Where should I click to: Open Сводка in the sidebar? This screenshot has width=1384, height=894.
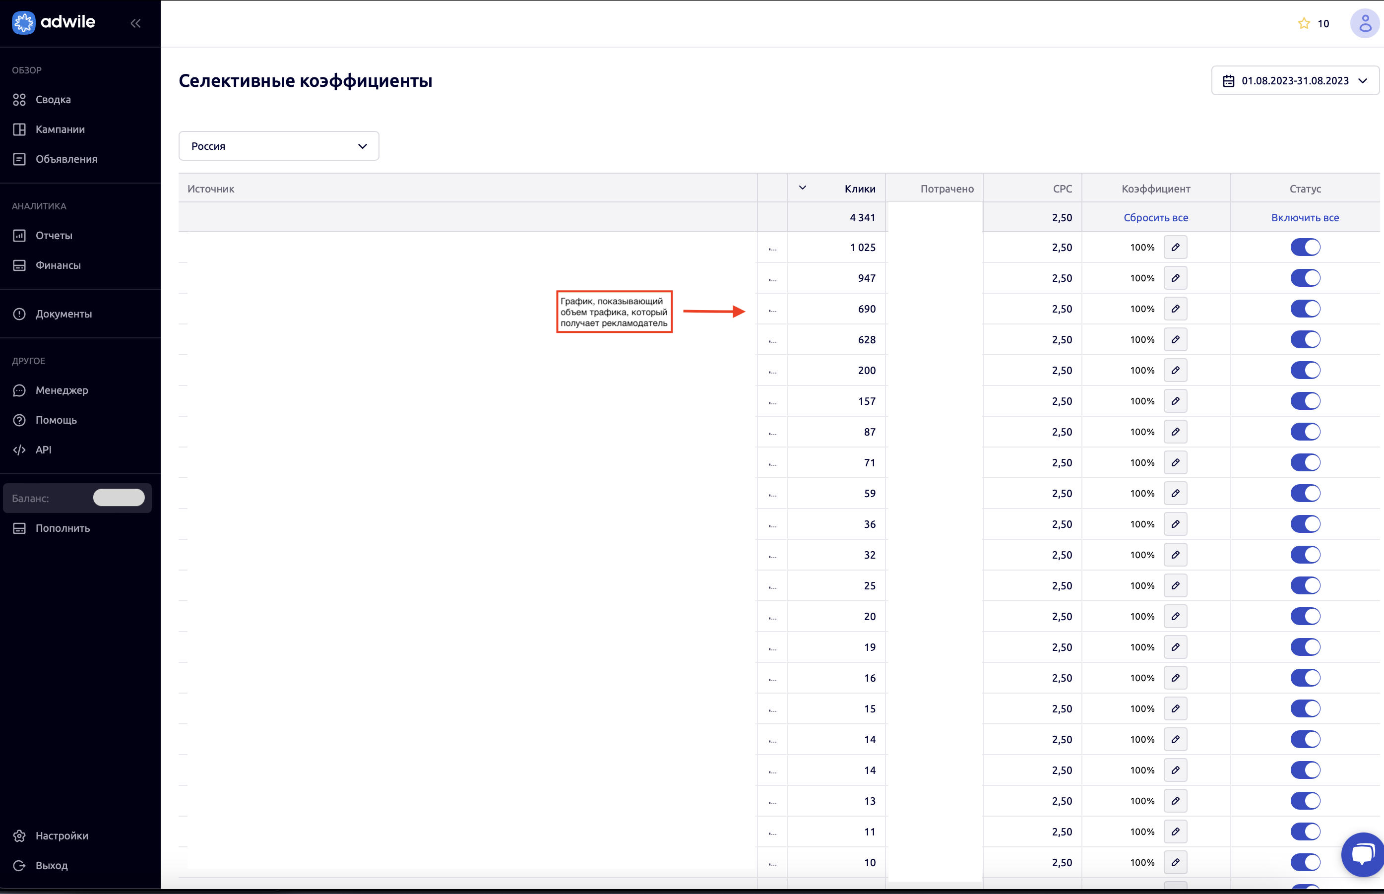pos(53,100)
